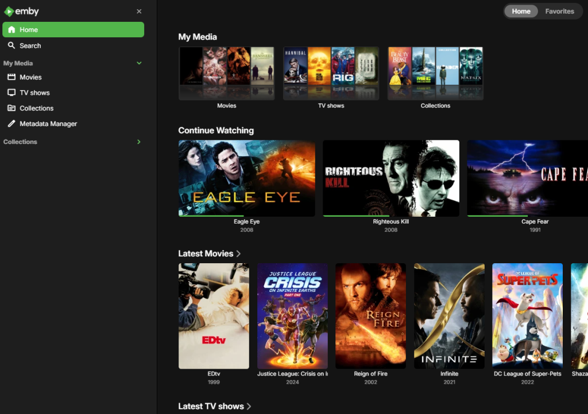Click the Latest Movies heading link
Image resolution: width=588 pixels, height=414 pixels.
[206, 254]
